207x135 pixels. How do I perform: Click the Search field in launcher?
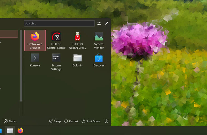59,23
